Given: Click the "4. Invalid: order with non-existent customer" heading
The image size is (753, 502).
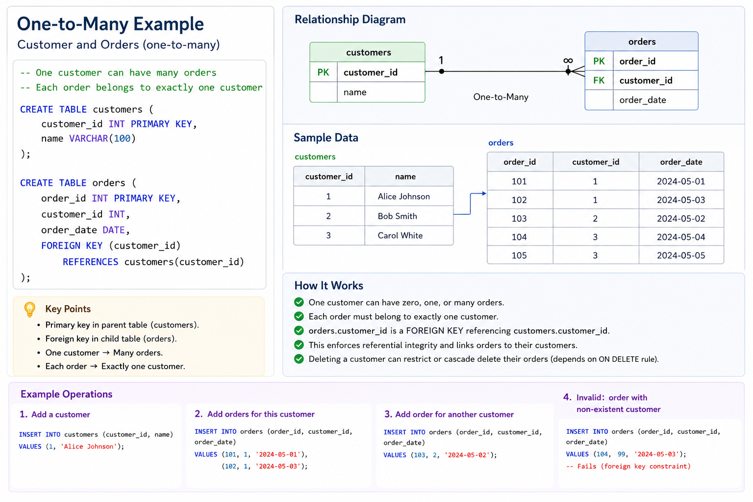Looking at the screenshot, I should (x=612, y=403).
